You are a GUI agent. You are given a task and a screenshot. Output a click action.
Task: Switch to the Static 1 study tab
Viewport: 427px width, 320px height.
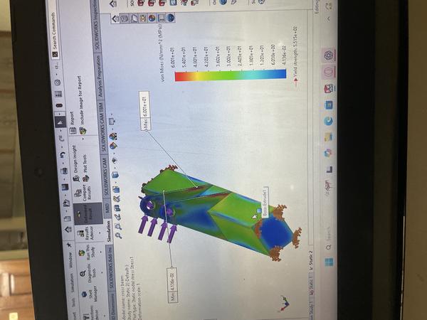[312, 285]
